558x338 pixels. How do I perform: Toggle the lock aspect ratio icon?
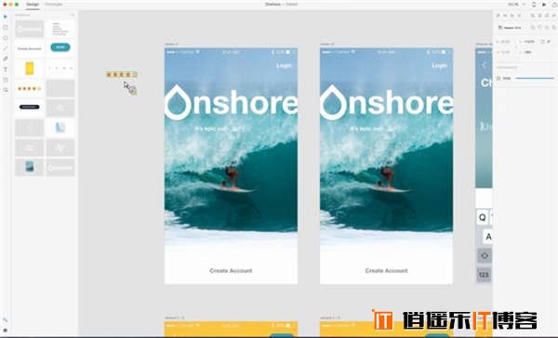[x=516, y=47]
